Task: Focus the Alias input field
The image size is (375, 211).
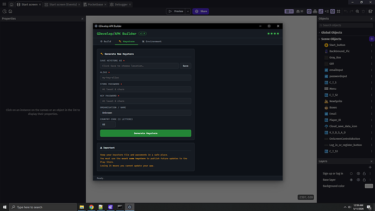Action: pos(146,78)
